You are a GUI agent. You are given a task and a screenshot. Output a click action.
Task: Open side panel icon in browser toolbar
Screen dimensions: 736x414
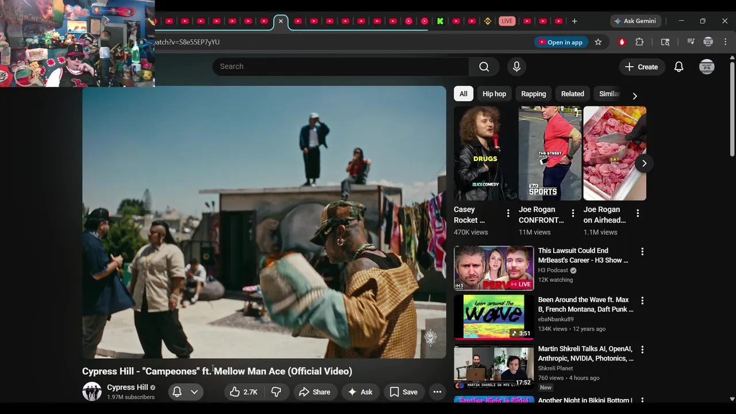[665, 42]
